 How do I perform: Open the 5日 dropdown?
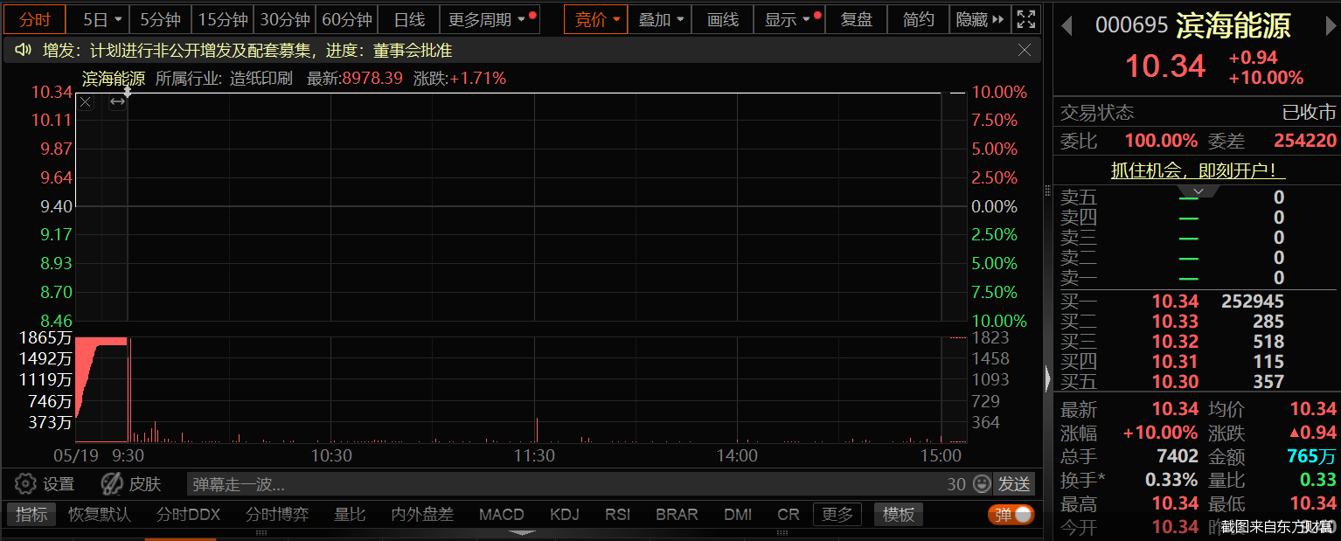tap(99, 19)
